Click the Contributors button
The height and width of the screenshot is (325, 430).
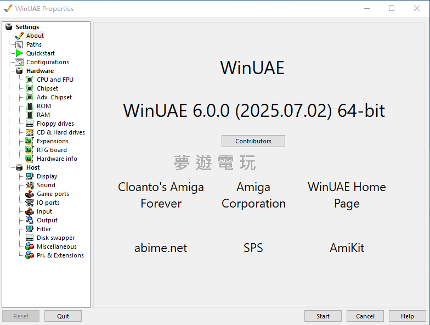(x=253, y=141)
